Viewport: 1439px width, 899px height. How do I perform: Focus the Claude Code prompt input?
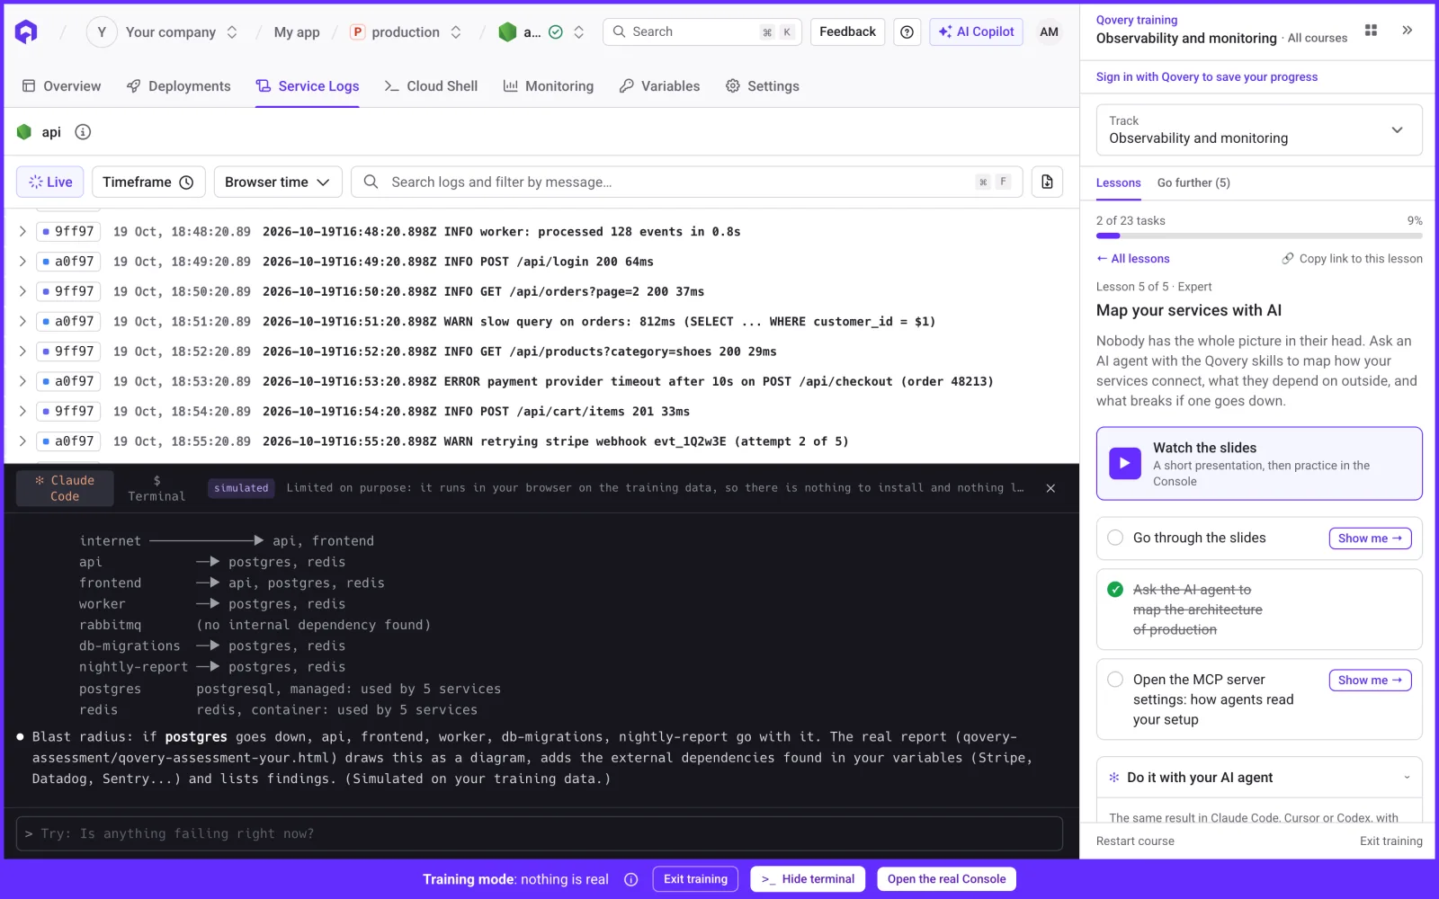[540, 834]
